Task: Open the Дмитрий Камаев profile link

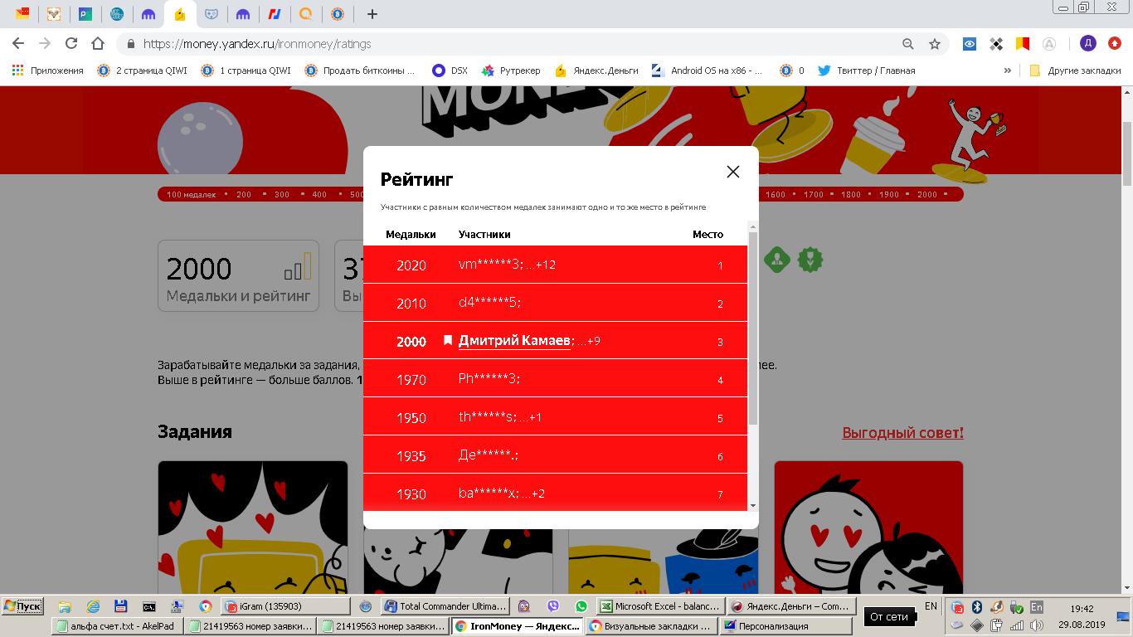Action: (514, 341)
